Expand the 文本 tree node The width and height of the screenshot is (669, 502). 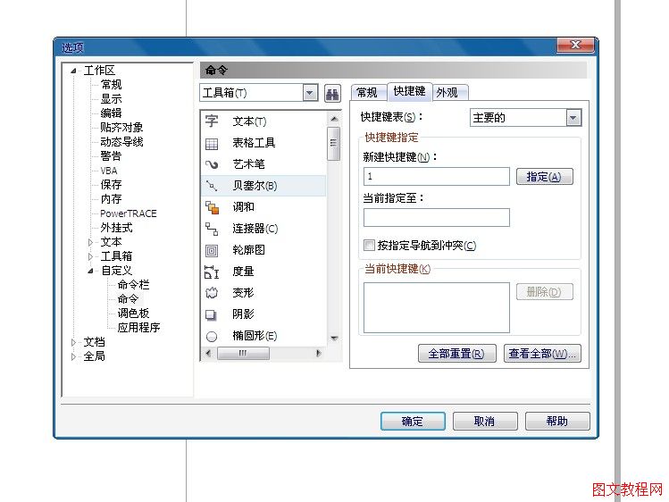tap(90, 242)
